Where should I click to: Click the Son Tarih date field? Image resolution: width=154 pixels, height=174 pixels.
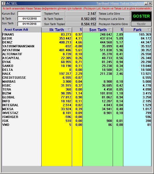29,24
